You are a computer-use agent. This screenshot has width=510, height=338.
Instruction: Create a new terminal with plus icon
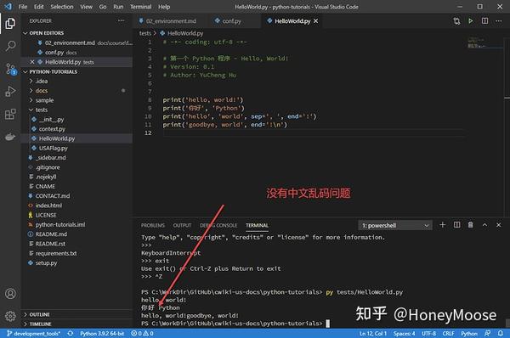[442, 225]
